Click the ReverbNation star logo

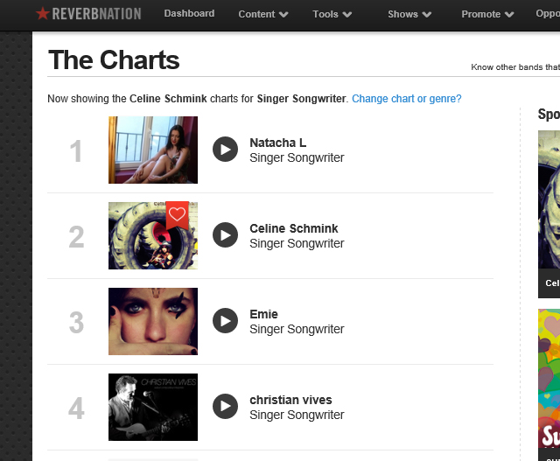coord(42,14)
